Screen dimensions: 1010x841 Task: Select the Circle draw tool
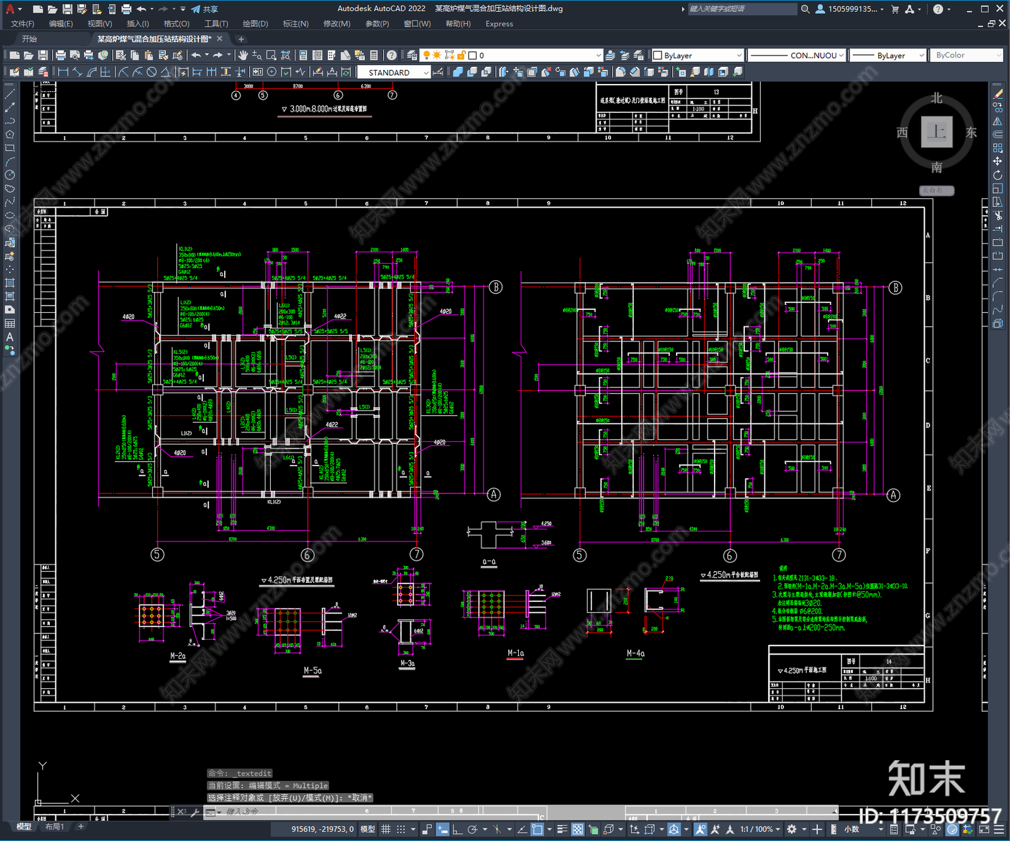coord(9,175)
